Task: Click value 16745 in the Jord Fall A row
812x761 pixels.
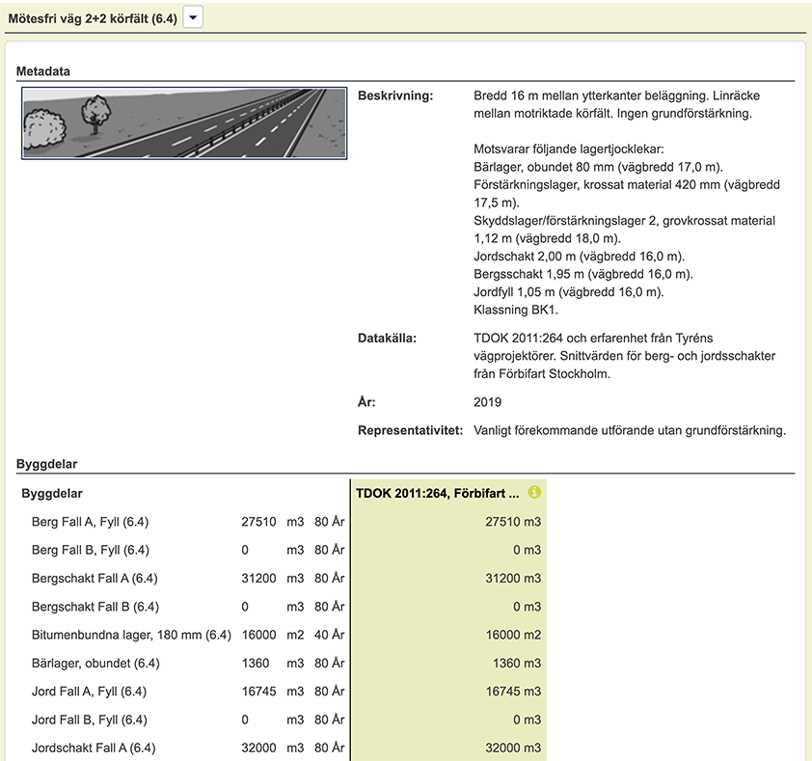Action: (258, 691)
